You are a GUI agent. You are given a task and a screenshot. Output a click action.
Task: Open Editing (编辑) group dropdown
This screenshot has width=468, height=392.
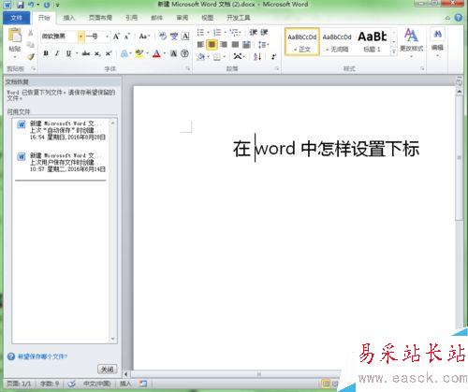coord(437,43)
